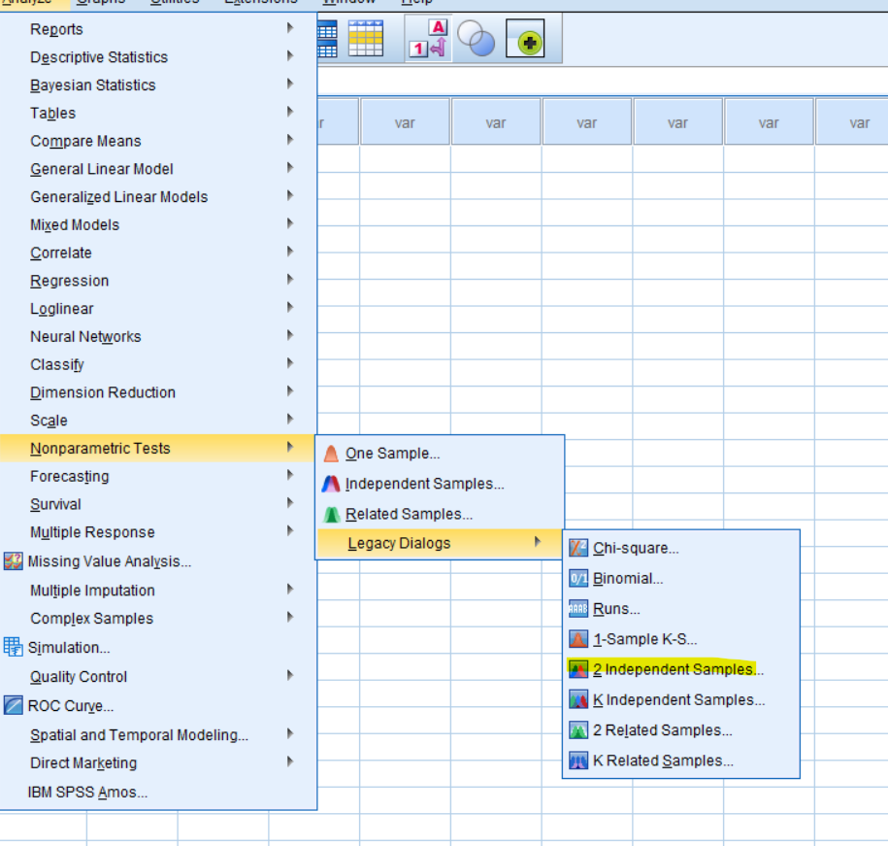Click the Value Labels toolbar icon

(x=427, y=39)
